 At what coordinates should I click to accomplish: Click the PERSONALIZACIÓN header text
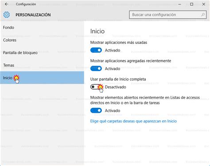pos(33,15)
